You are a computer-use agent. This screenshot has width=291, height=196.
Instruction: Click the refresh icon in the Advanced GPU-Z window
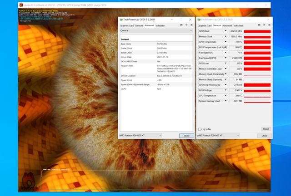(x=186, y=25)
